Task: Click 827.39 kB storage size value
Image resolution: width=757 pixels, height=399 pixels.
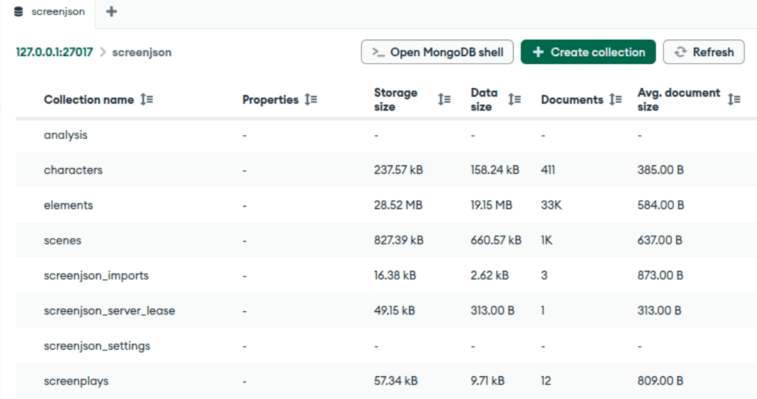Action: pyautogui.click(x=399, y=241)
